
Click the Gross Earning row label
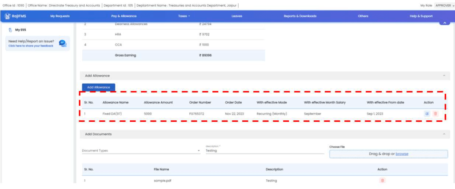[x=125, y=55]
